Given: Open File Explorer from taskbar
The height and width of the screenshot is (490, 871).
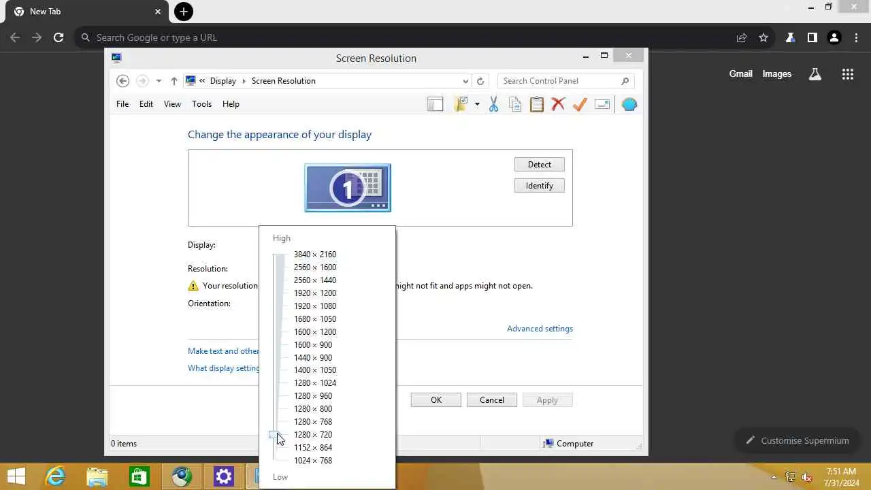Looking at the screenshot, I should [x=97, y=476].
